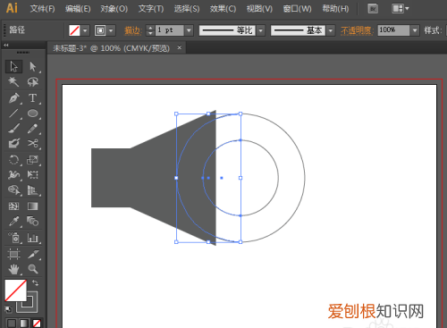Select the Hand tool
Image resolution: width=447 pixels, height=328 pixels.
click(13, 269)
